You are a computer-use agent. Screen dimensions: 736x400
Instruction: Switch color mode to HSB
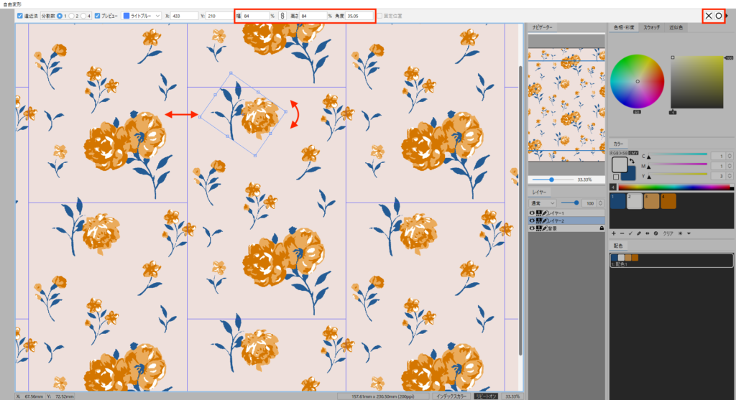624,153
